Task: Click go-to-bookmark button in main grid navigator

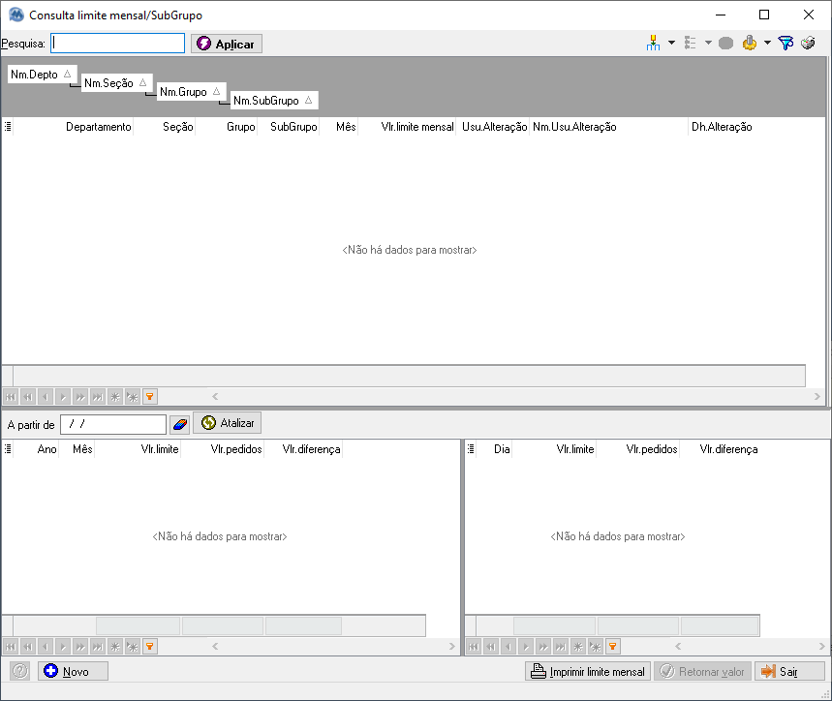Action: click(133, 397)
